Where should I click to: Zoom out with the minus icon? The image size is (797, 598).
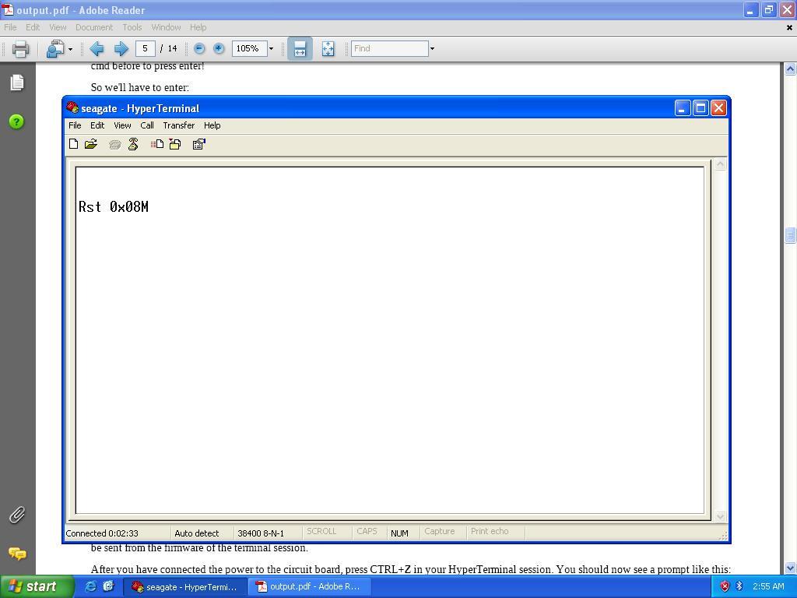[199, 48]
